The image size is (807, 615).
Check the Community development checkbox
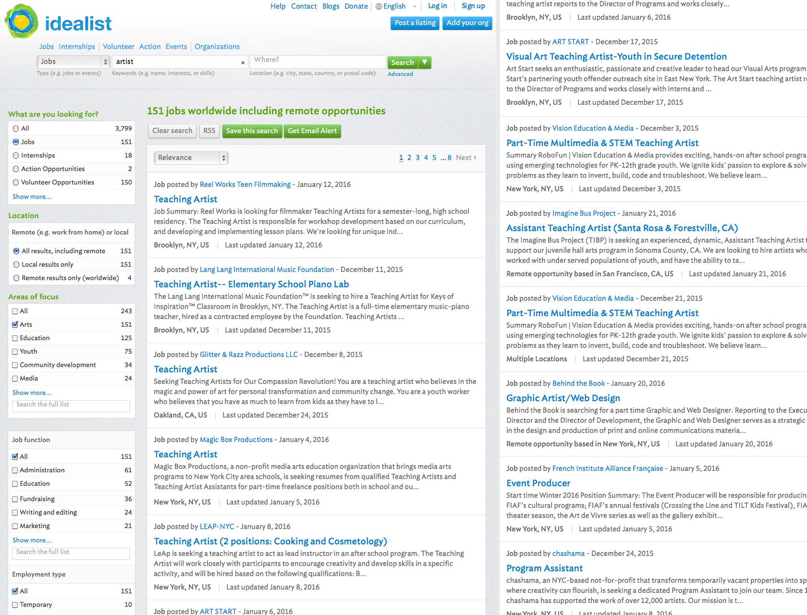click(15, 365)
